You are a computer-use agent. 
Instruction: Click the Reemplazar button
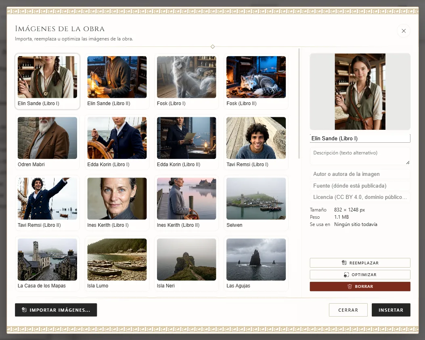tap(360, 263)
